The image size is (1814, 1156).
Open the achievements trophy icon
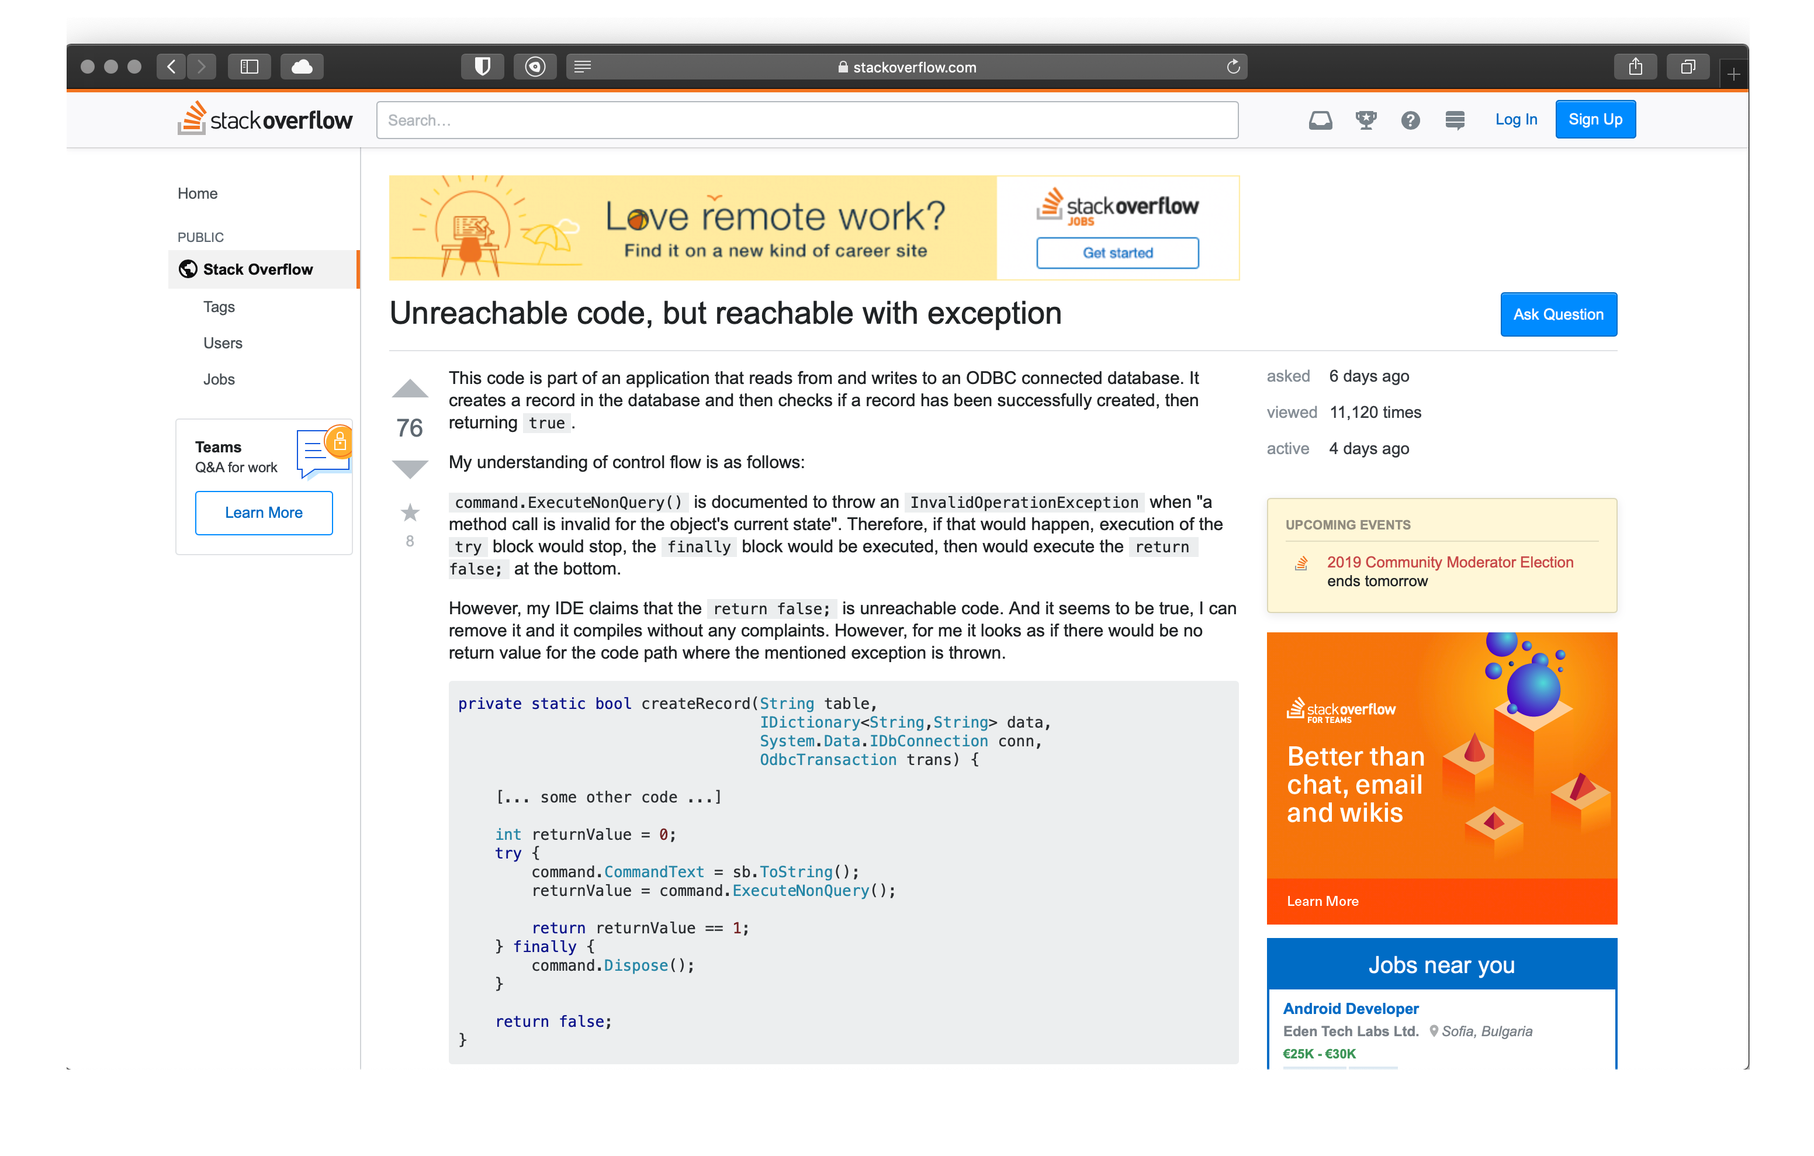1366,120
